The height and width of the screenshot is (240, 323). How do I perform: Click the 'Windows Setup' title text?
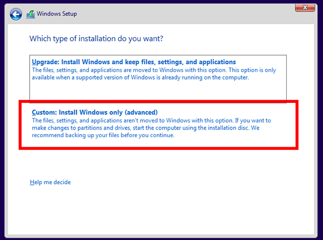(x=57, y=14)
